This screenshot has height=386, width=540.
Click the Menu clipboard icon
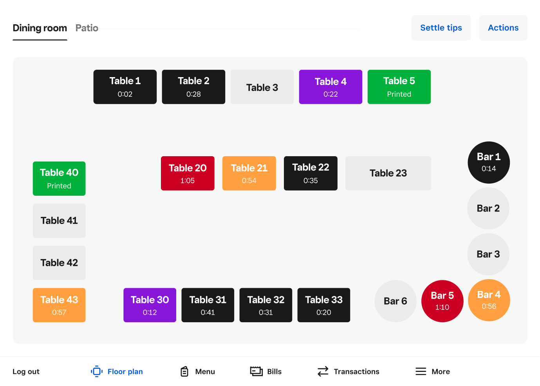pyautogui.click(x=184, y=372)
